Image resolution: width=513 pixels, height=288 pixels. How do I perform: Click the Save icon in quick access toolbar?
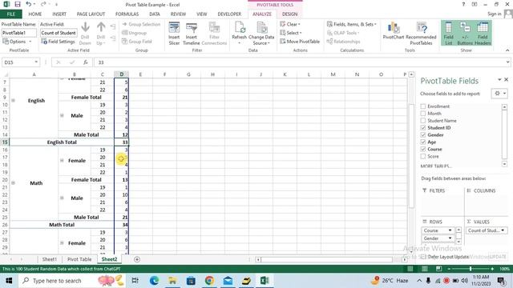point(18,4)
